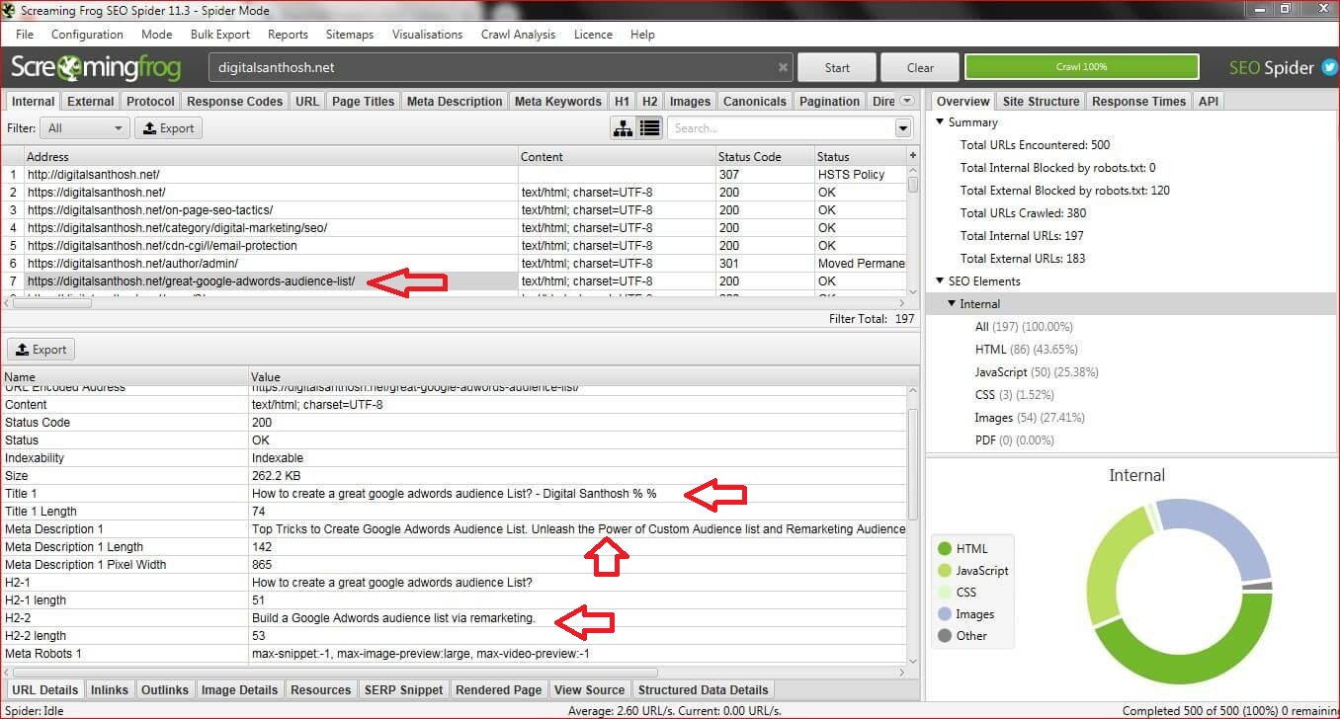Image resolution: width=1340 pixels, height=719 pixels.
Task: Open the Twitter bird icon beside SEO Spider
Action: (1329, 68)
